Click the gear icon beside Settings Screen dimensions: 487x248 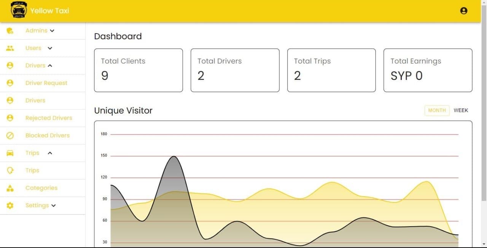(x=10, y=206)
